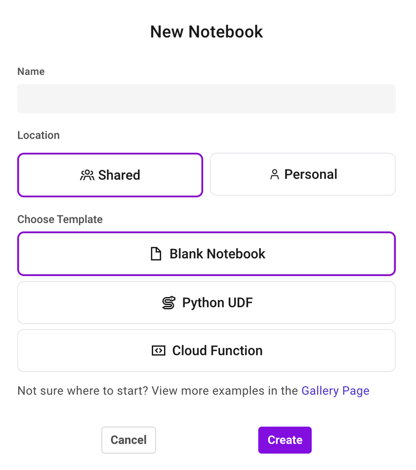Screen dimensions: 416x470
Task: Click the document icon in Blank Notebook option
Action: click(x=157, y=253)
